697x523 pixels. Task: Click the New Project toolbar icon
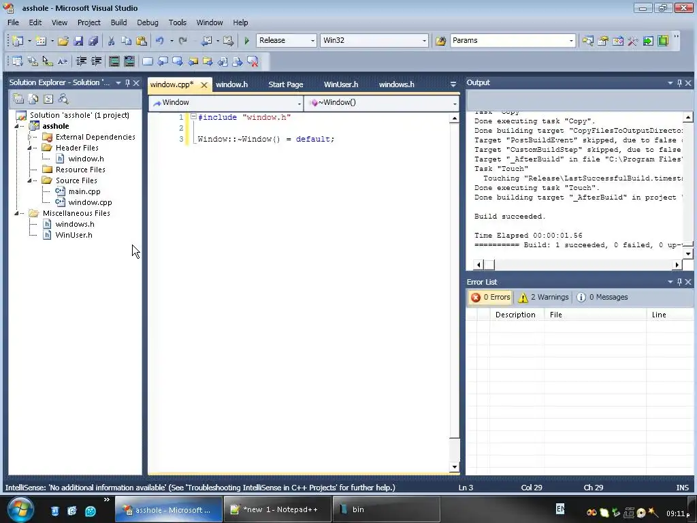(x=17, y=40)
